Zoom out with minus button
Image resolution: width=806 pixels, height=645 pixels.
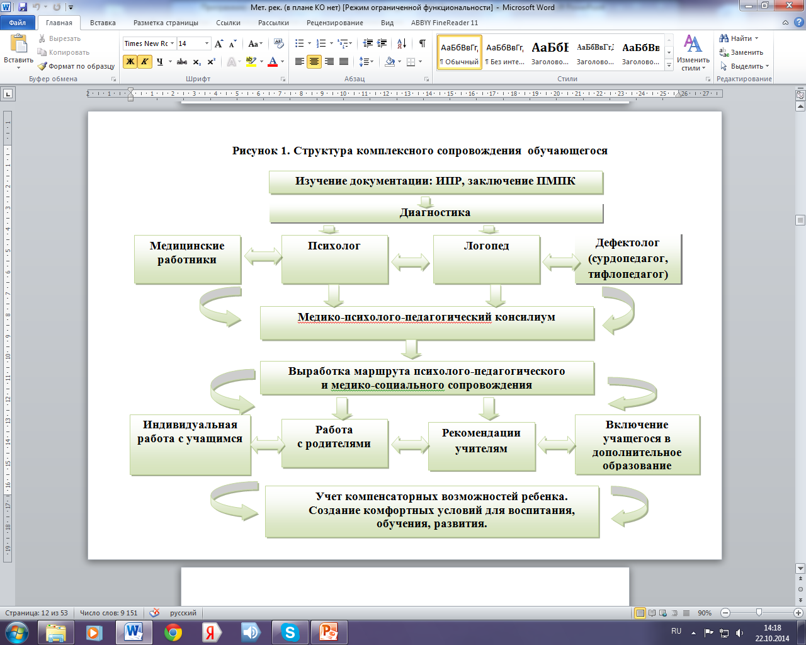725,612
